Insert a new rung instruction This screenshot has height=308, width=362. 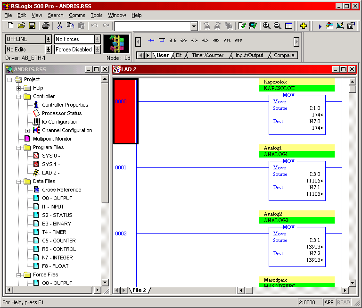coord(151,40)
